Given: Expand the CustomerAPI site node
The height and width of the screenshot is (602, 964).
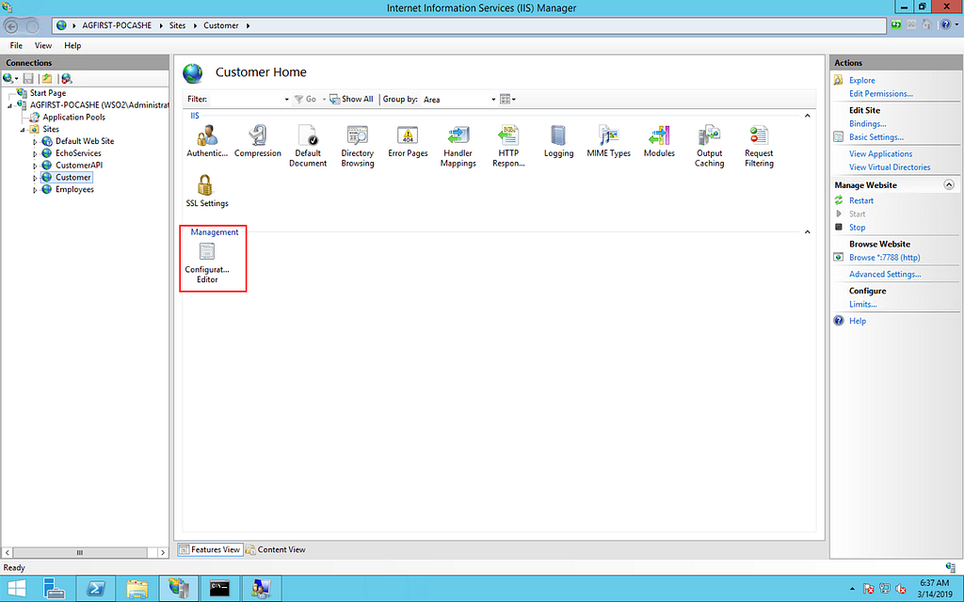Looking at the screenshot, I should pyautogui.click(x=35, y=166).
